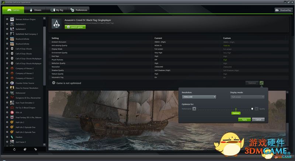295x161 pixels.
Task: Click the not-optimized status icon beside Hawken
Action: pyautogui.click(x=7, y=137)
